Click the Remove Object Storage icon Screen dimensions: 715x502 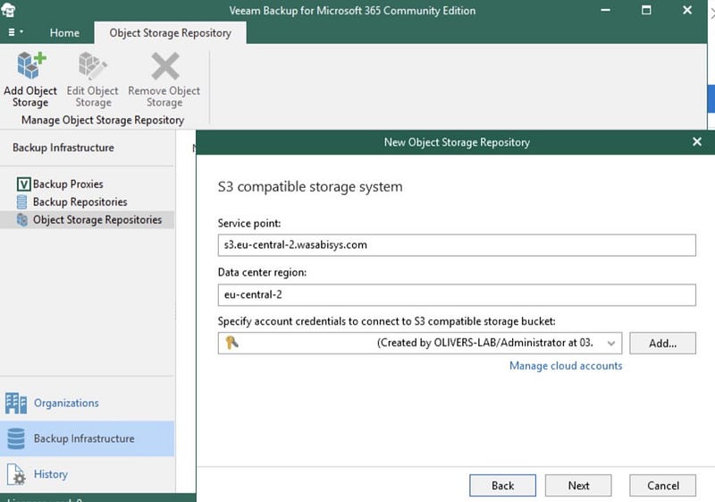pyautogui.click(x=164, y=65)
